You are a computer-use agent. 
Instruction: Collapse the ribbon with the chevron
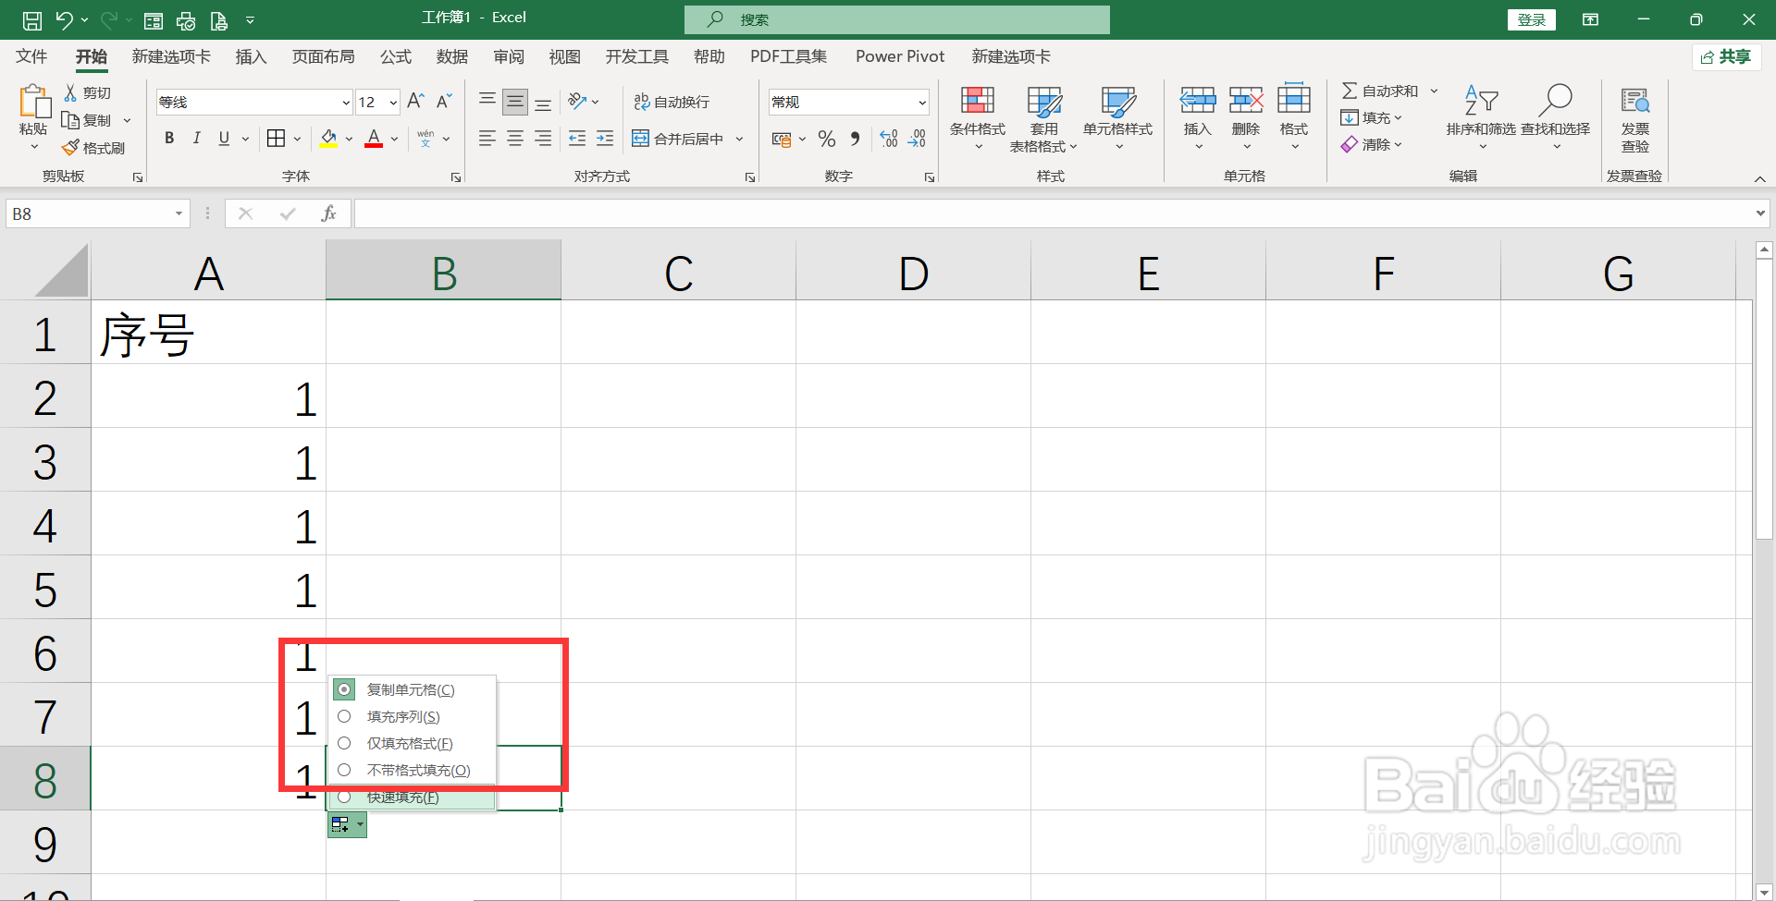coord(1759,178)
